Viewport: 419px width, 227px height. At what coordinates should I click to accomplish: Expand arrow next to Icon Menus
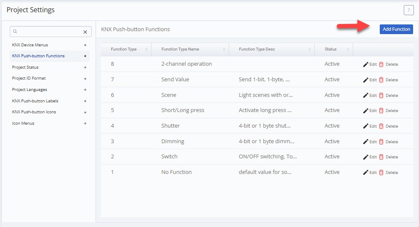pos(85,123)
